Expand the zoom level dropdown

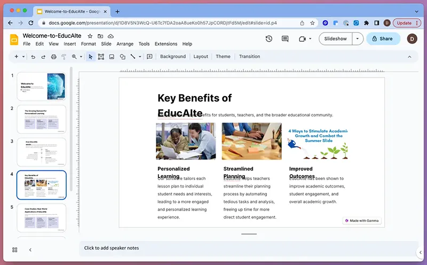coord(81,57)
